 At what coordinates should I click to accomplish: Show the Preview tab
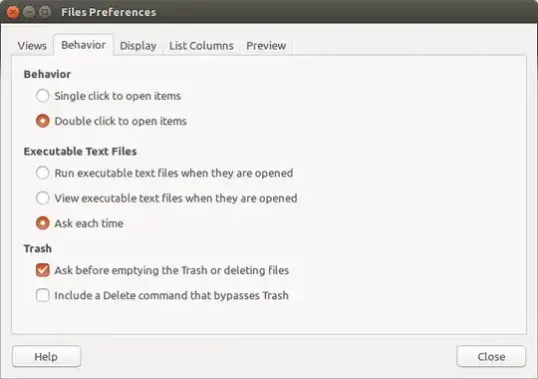coord(266,46)
